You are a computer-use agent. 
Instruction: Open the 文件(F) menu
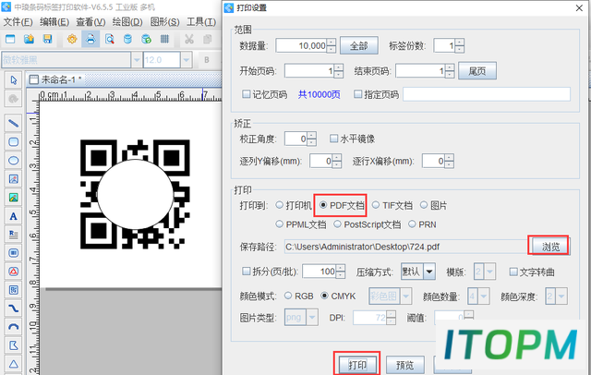(x=18, y=22)
